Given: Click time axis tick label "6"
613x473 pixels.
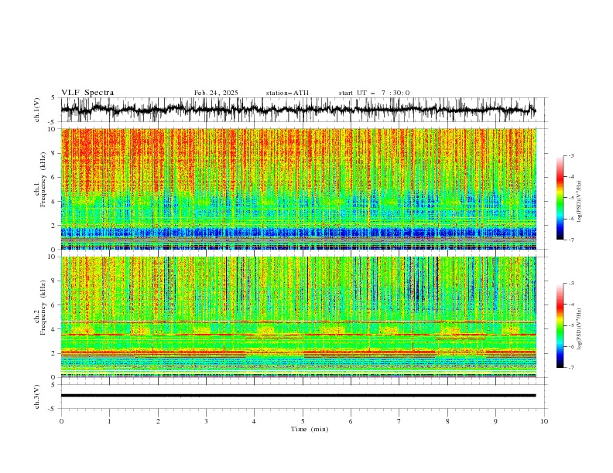Looking at the screenshot, I should tap(351, 421).
